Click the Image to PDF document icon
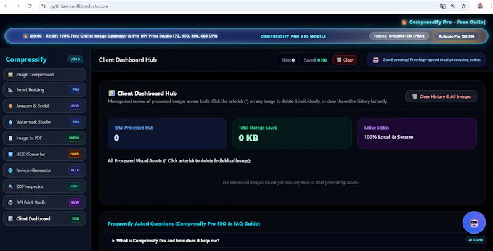The image size is (493, 251). point(10,138)
